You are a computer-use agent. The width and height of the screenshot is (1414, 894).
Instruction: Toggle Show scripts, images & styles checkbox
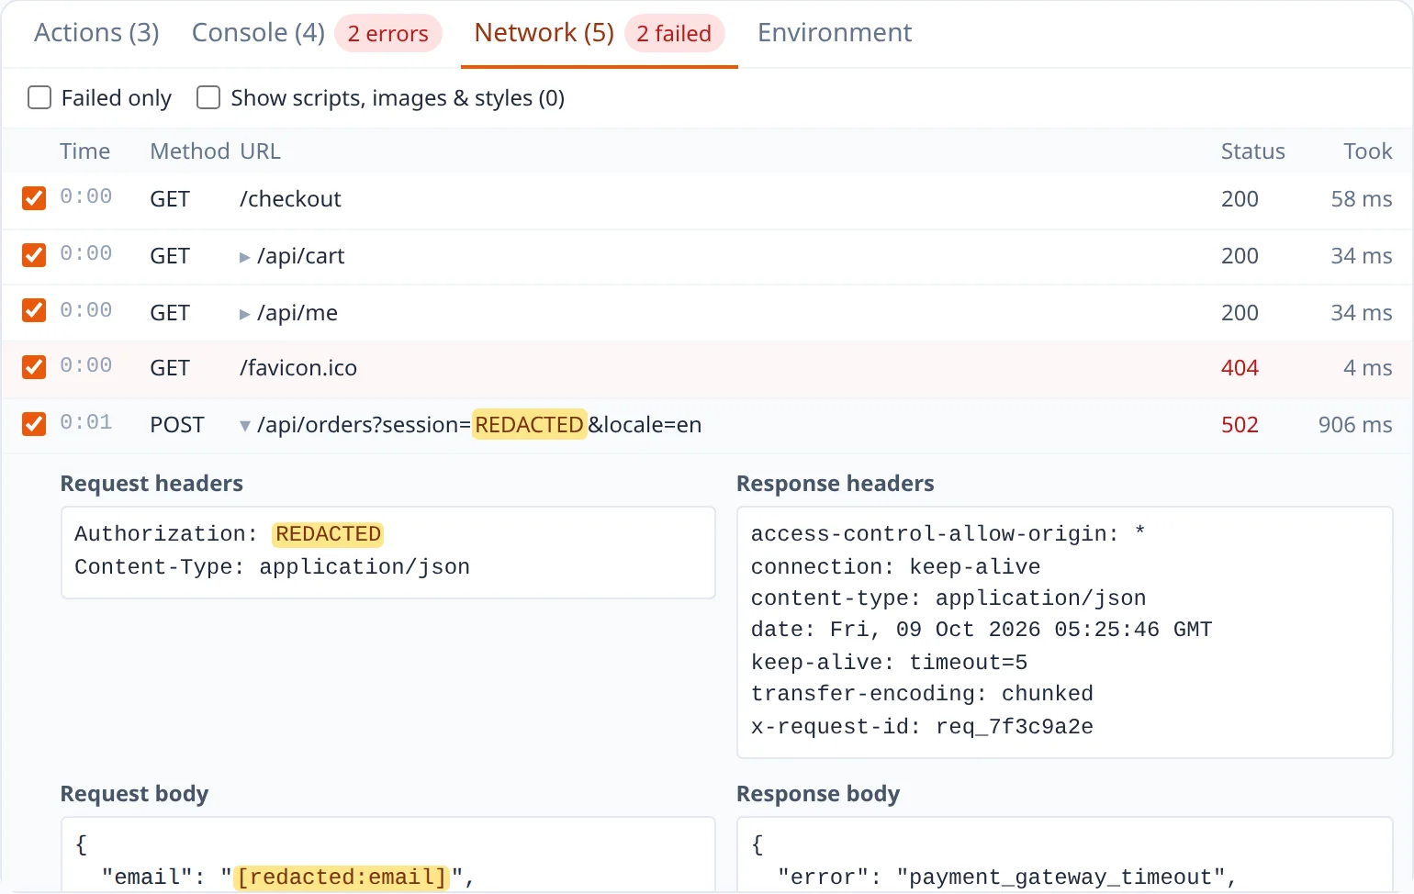tap(208, 97)
